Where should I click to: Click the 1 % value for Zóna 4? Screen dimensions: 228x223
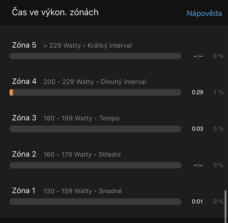(219, 92)
